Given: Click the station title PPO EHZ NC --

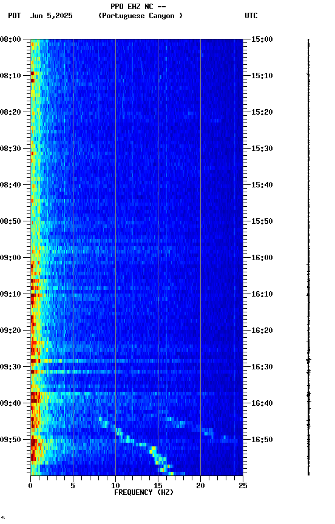Looking at the screenshot, I should click(138, 6).
